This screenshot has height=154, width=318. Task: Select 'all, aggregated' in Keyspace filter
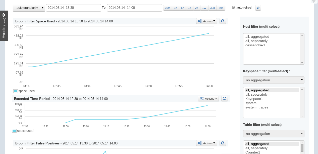pyautogui.click(x=272, y=90)
